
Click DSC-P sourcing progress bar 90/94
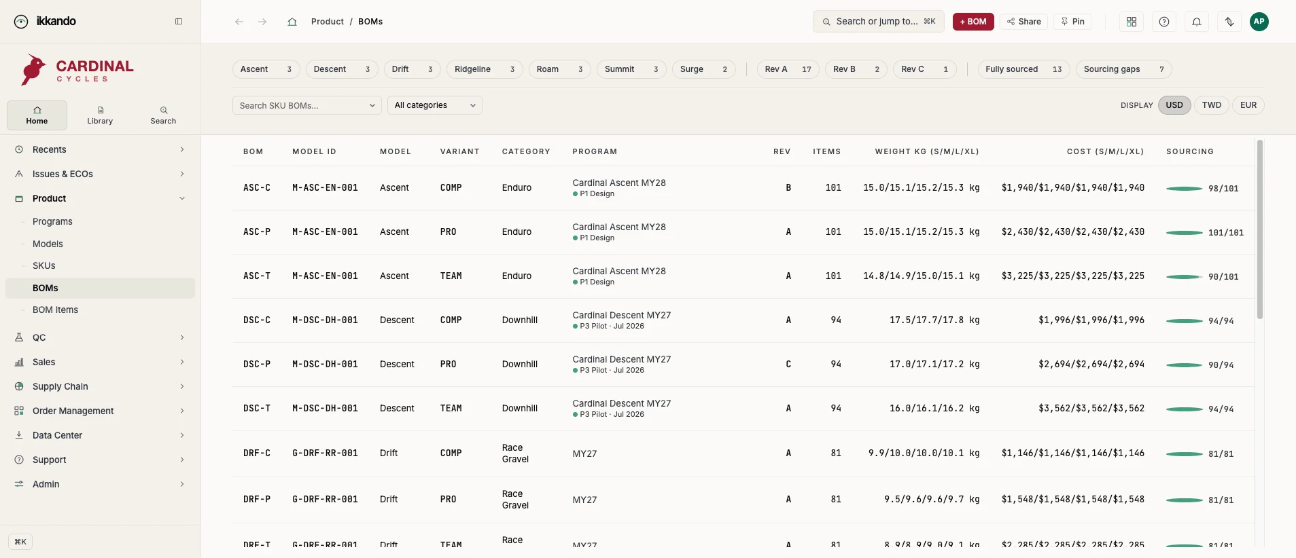(1184, 365)
